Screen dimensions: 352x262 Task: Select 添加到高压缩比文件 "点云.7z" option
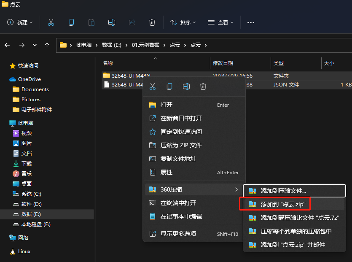300,218
